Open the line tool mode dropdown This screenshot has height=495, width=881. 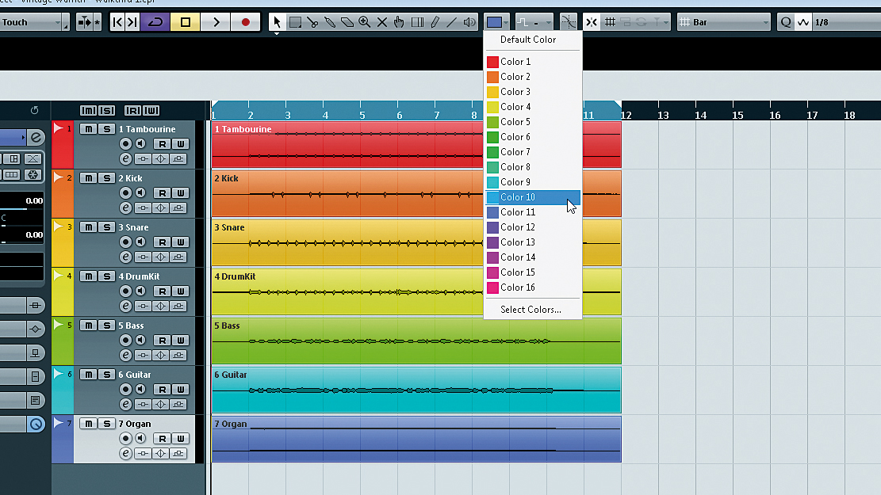pos(534,22)
